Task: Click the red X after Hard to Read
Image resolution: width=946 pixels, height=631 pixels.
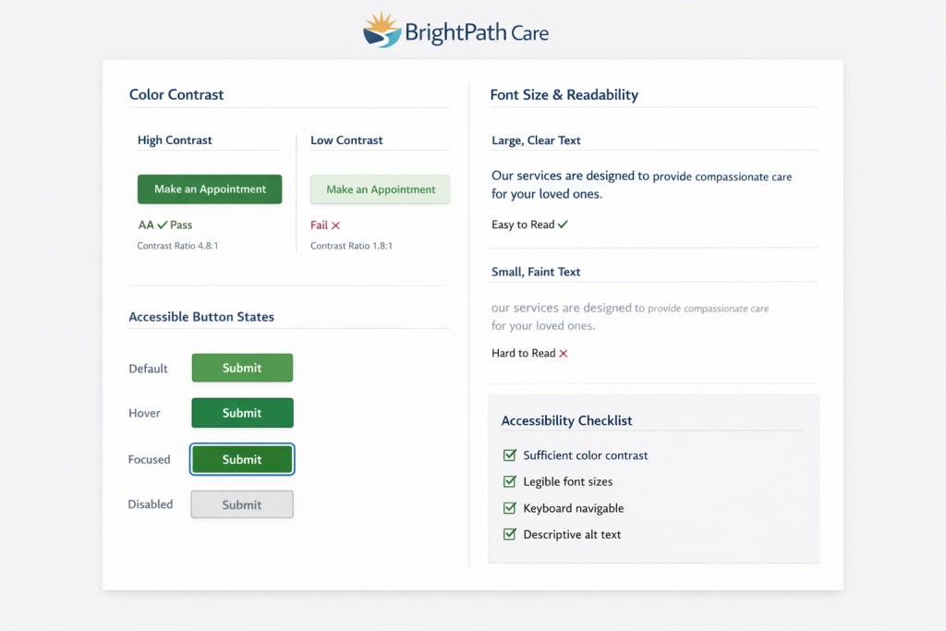Action: (x=564, y=353)
